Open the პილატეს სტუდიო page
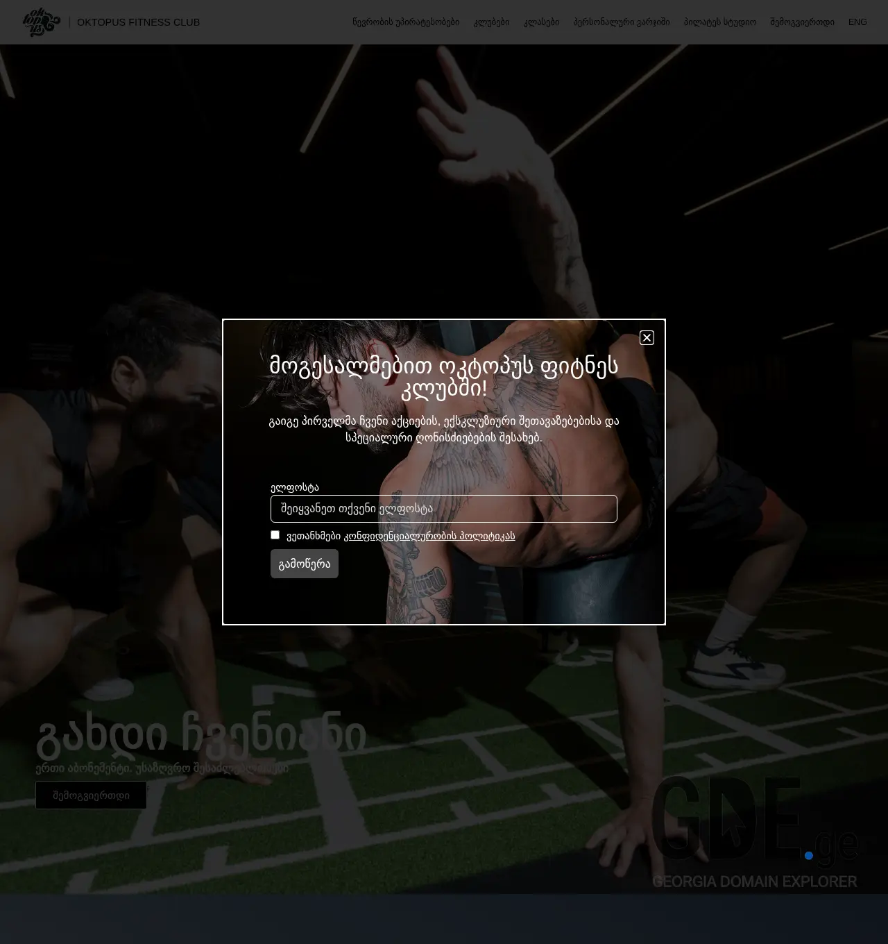 (719, 22)
